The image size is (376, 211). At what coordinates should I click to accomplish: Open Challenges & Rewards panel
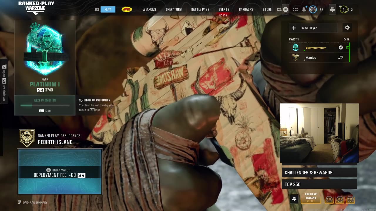319,173
